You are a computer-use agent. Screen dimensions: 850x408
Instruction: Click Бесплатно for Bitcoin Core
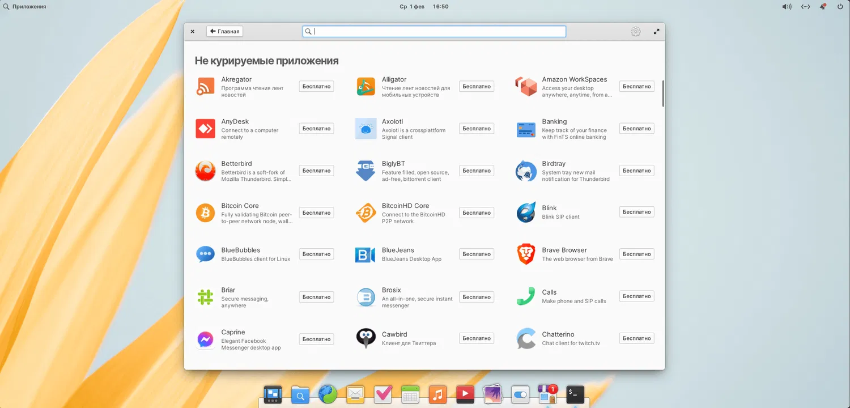click(316, 213)
